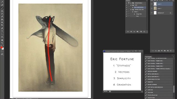This screenshot has height=99, width=177.
Task: Toggle Default Actions checkmark
Action: pos(127,3)
